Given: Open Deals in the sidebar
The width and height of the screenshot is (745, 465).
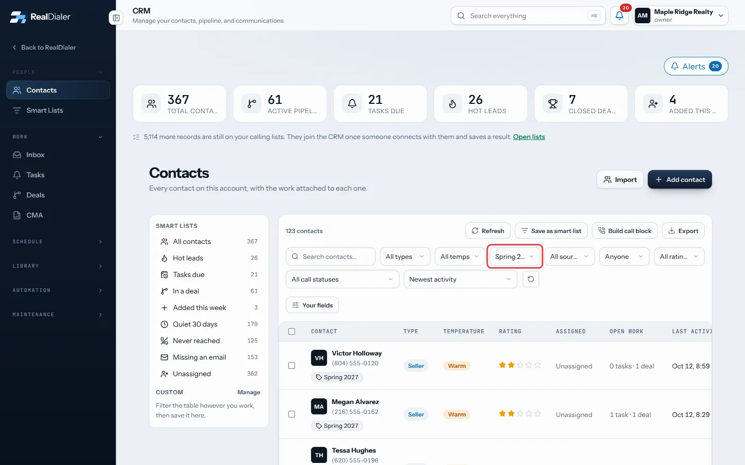Looking at the screenshot, I should click(58, 195).
